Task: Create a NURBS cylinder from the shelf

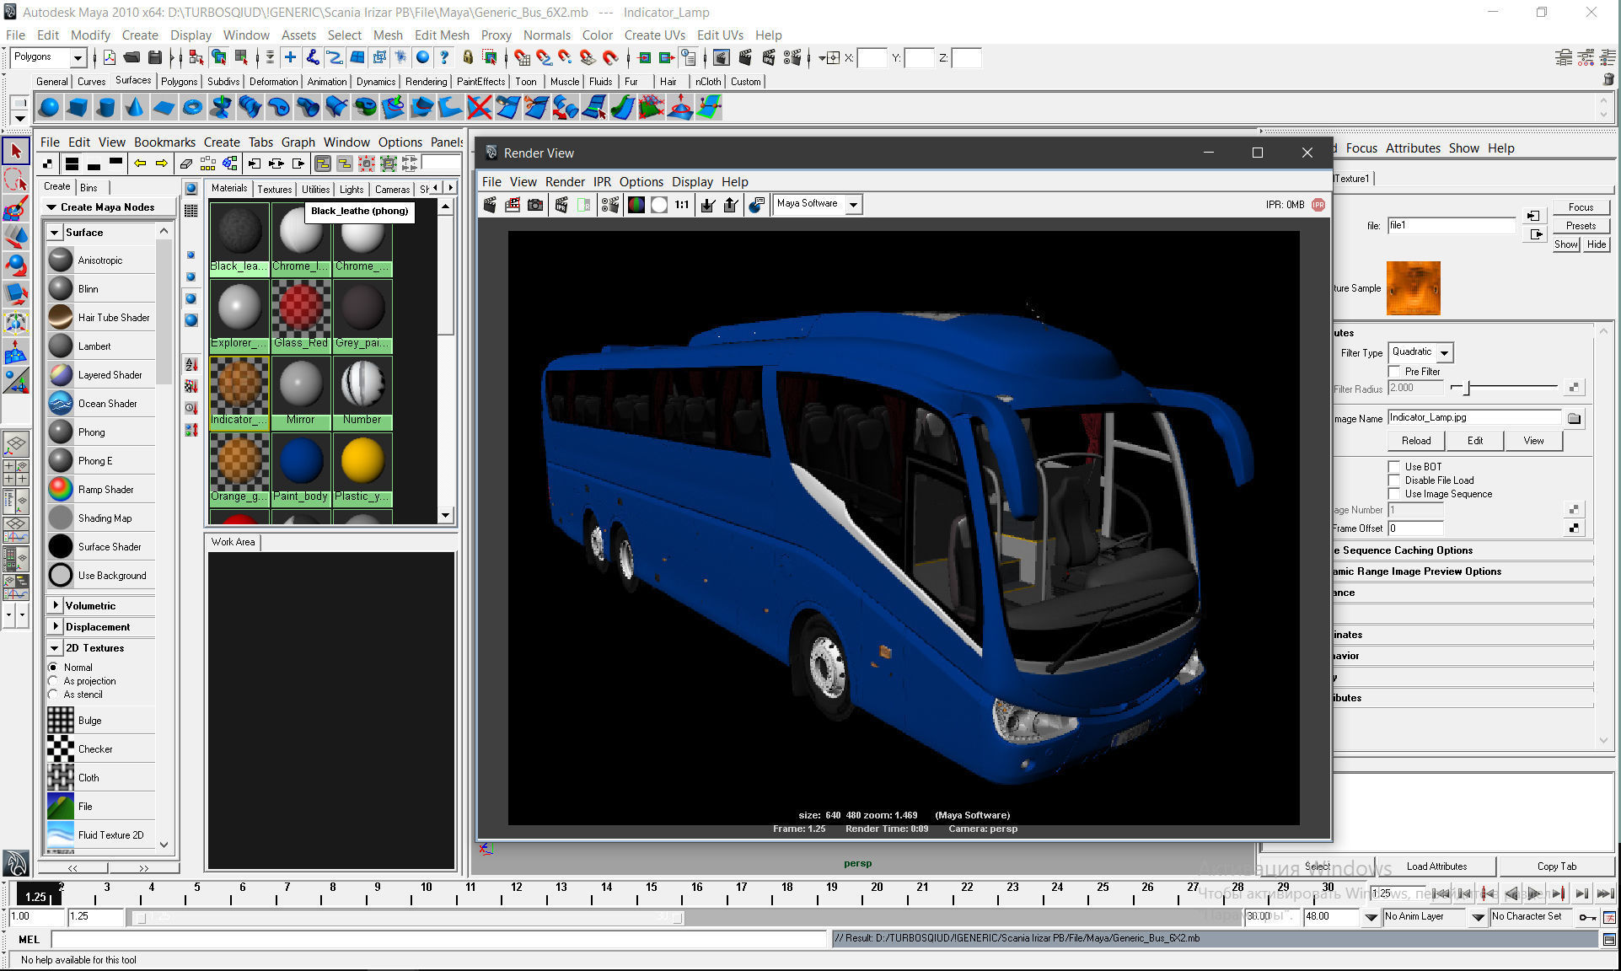Action: coord(106,107)
